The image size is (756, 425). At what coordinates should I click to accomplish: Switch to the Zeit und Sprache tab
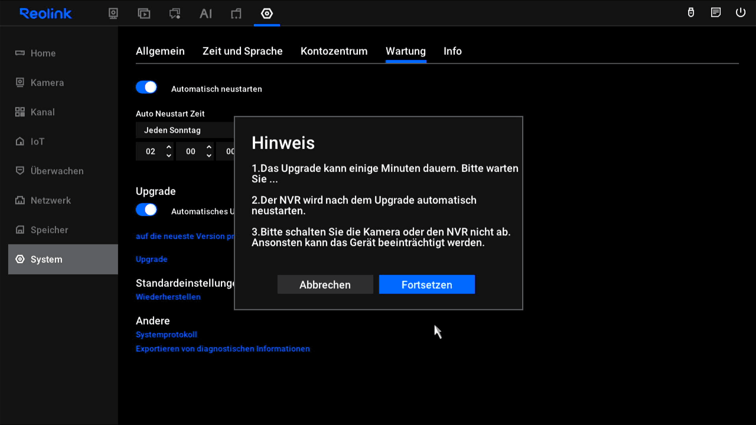243,51
